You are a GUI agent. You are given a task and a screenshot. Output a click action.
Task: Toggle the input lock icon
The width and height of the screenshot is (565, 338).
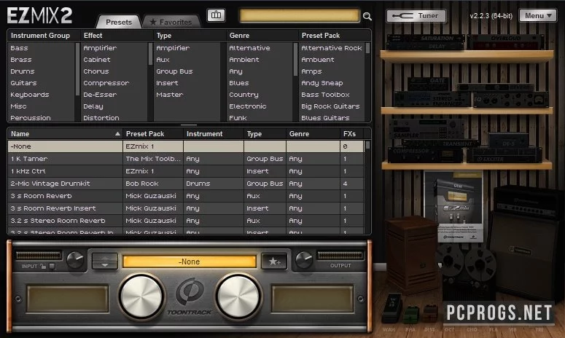(43, 267)
